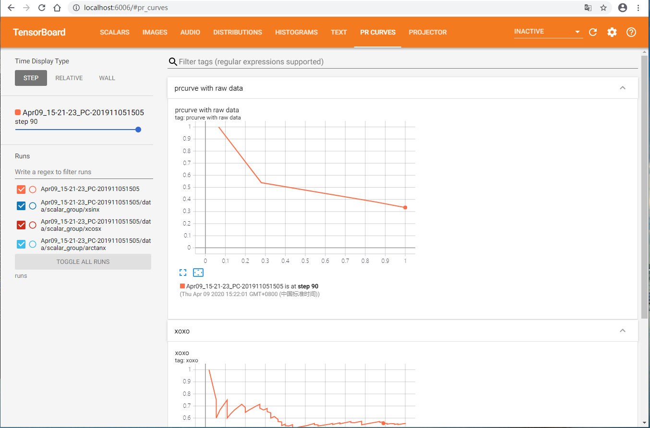This screenshot has height=428, width=650.
Task: Click the 'tag: xoxo' label
Action: click(x=187, y=360)
